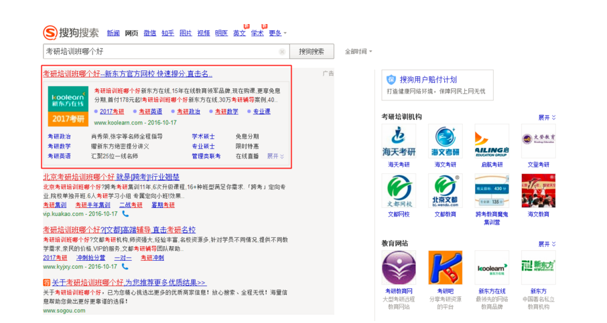Viewport: 607px width, 323px height.
Task: Open the 考研冲刺 sublink
Action: 152,257
